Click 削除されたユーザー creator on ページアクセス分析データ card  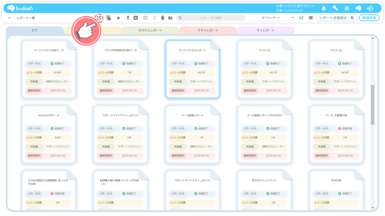pos(58,82)
